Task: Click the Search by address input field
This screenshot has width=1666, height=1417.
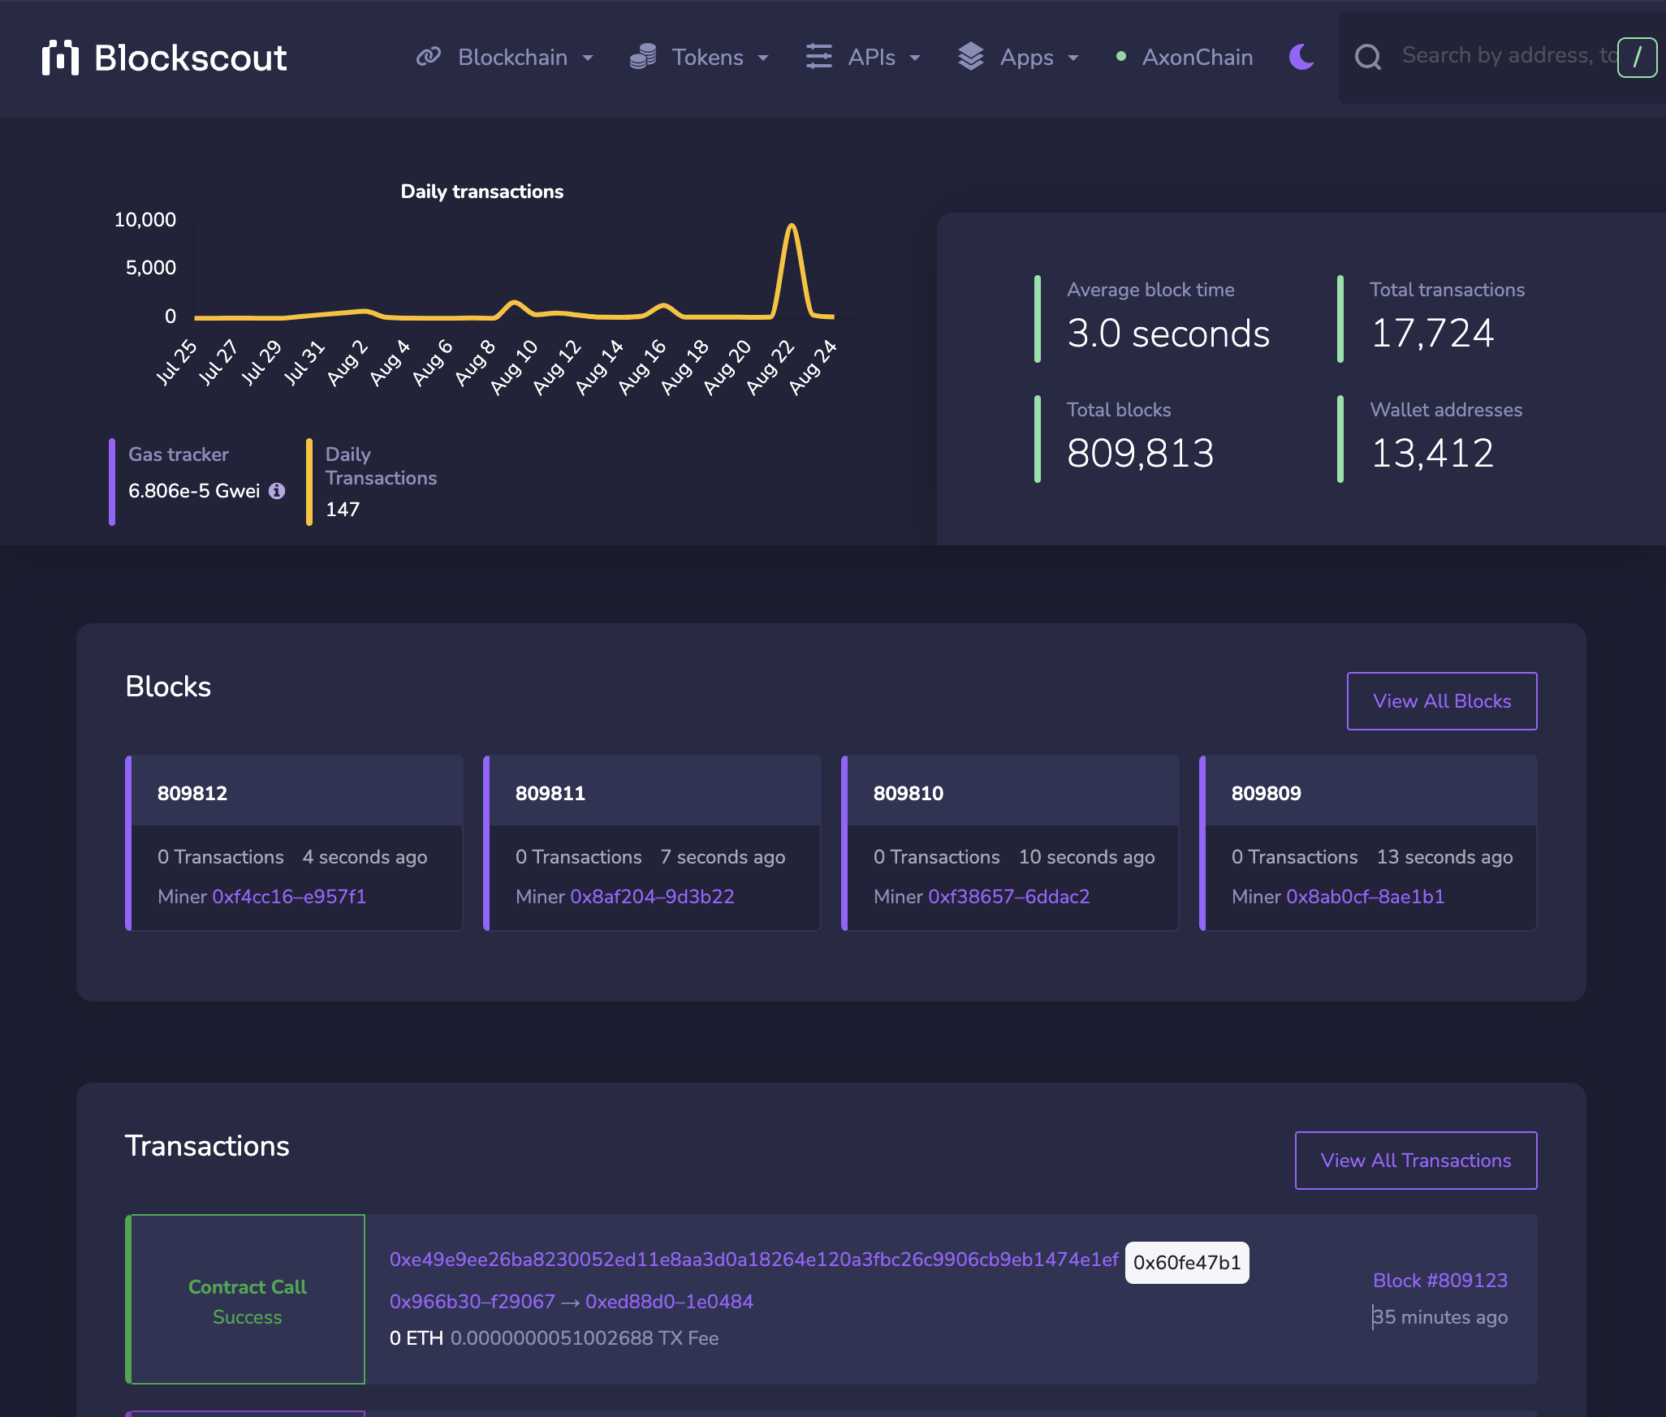Action: click(1506, 56)
